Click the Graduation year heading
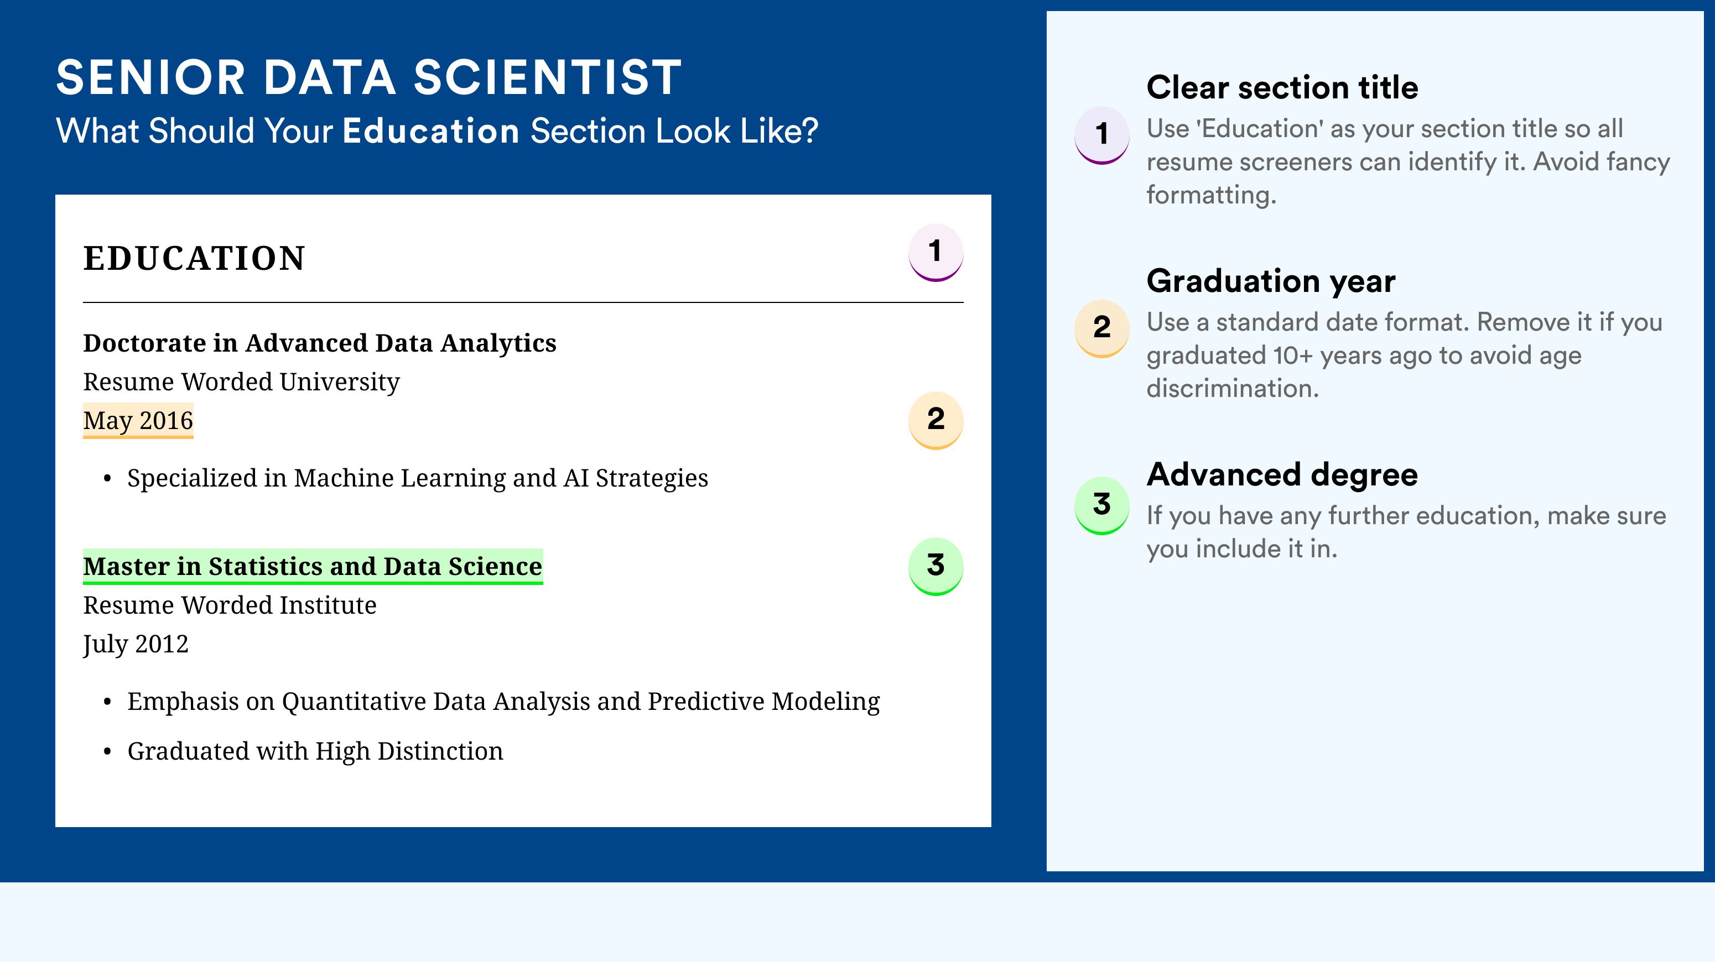The height and width of the screenshot is (962, 1715). [1271, 281]
